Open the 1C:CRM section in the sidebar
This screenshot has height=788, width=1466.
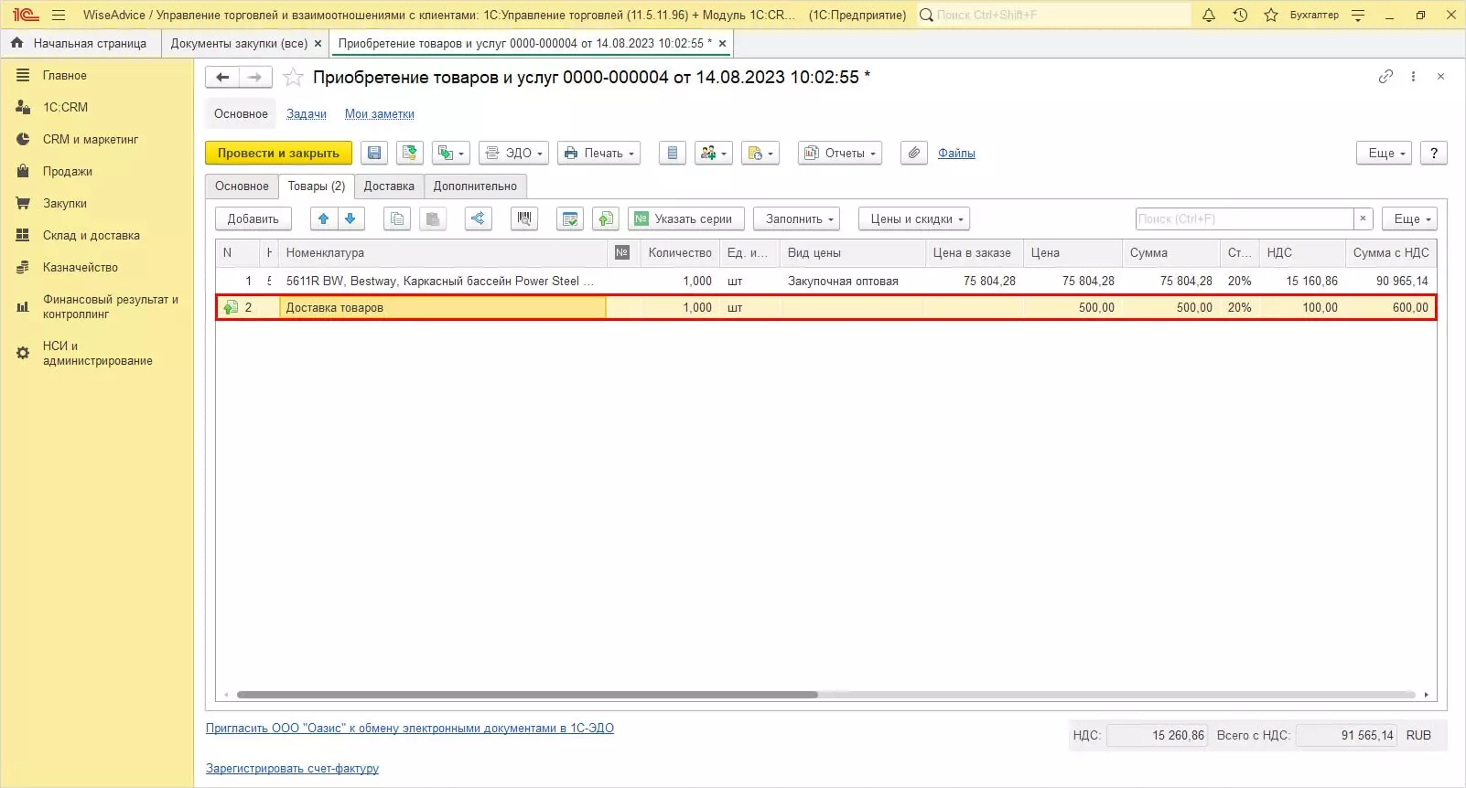coord(65,107)
